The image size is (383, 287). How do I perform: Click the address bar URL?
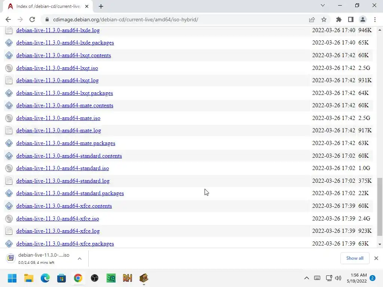(126, 19)
